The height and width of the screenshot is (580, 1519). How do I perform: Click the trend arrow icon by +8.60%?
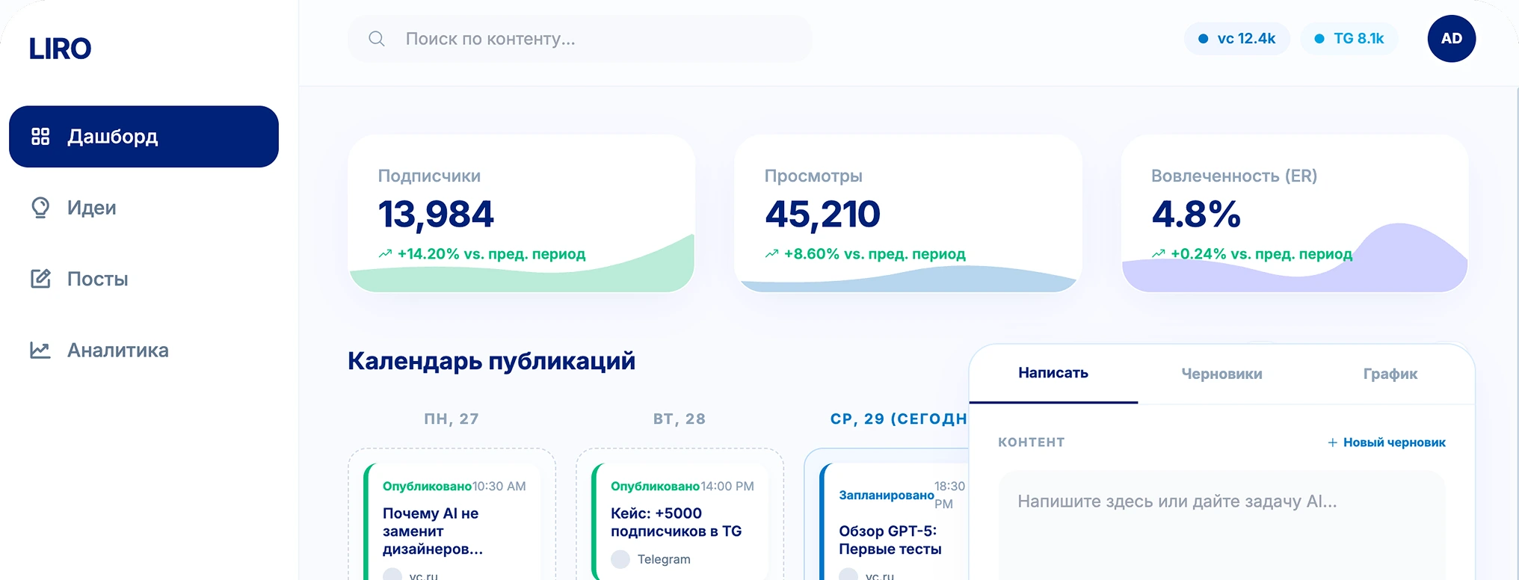(x=771, y=254)
